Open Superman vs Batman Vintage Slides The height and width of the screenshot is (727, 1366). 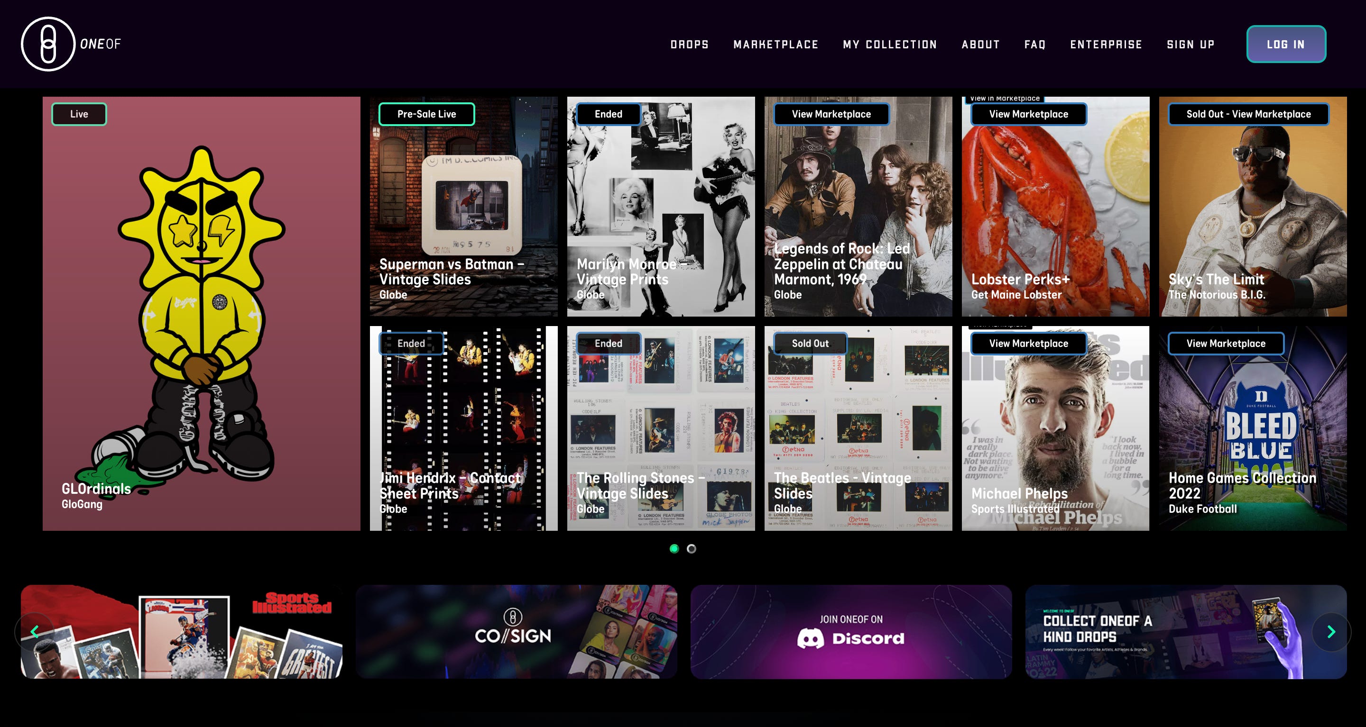463,206
